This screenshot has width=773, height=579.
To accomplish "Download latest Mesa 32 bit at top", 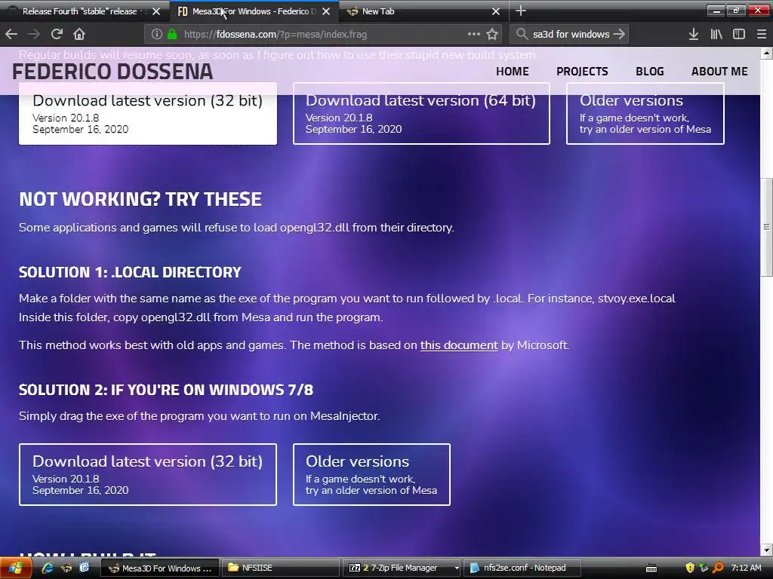I will [x=148, y=114].
